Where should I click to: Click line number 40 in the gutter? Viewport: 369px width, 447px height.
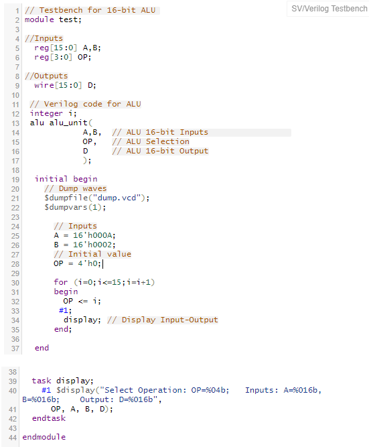[x=13, y=391]
